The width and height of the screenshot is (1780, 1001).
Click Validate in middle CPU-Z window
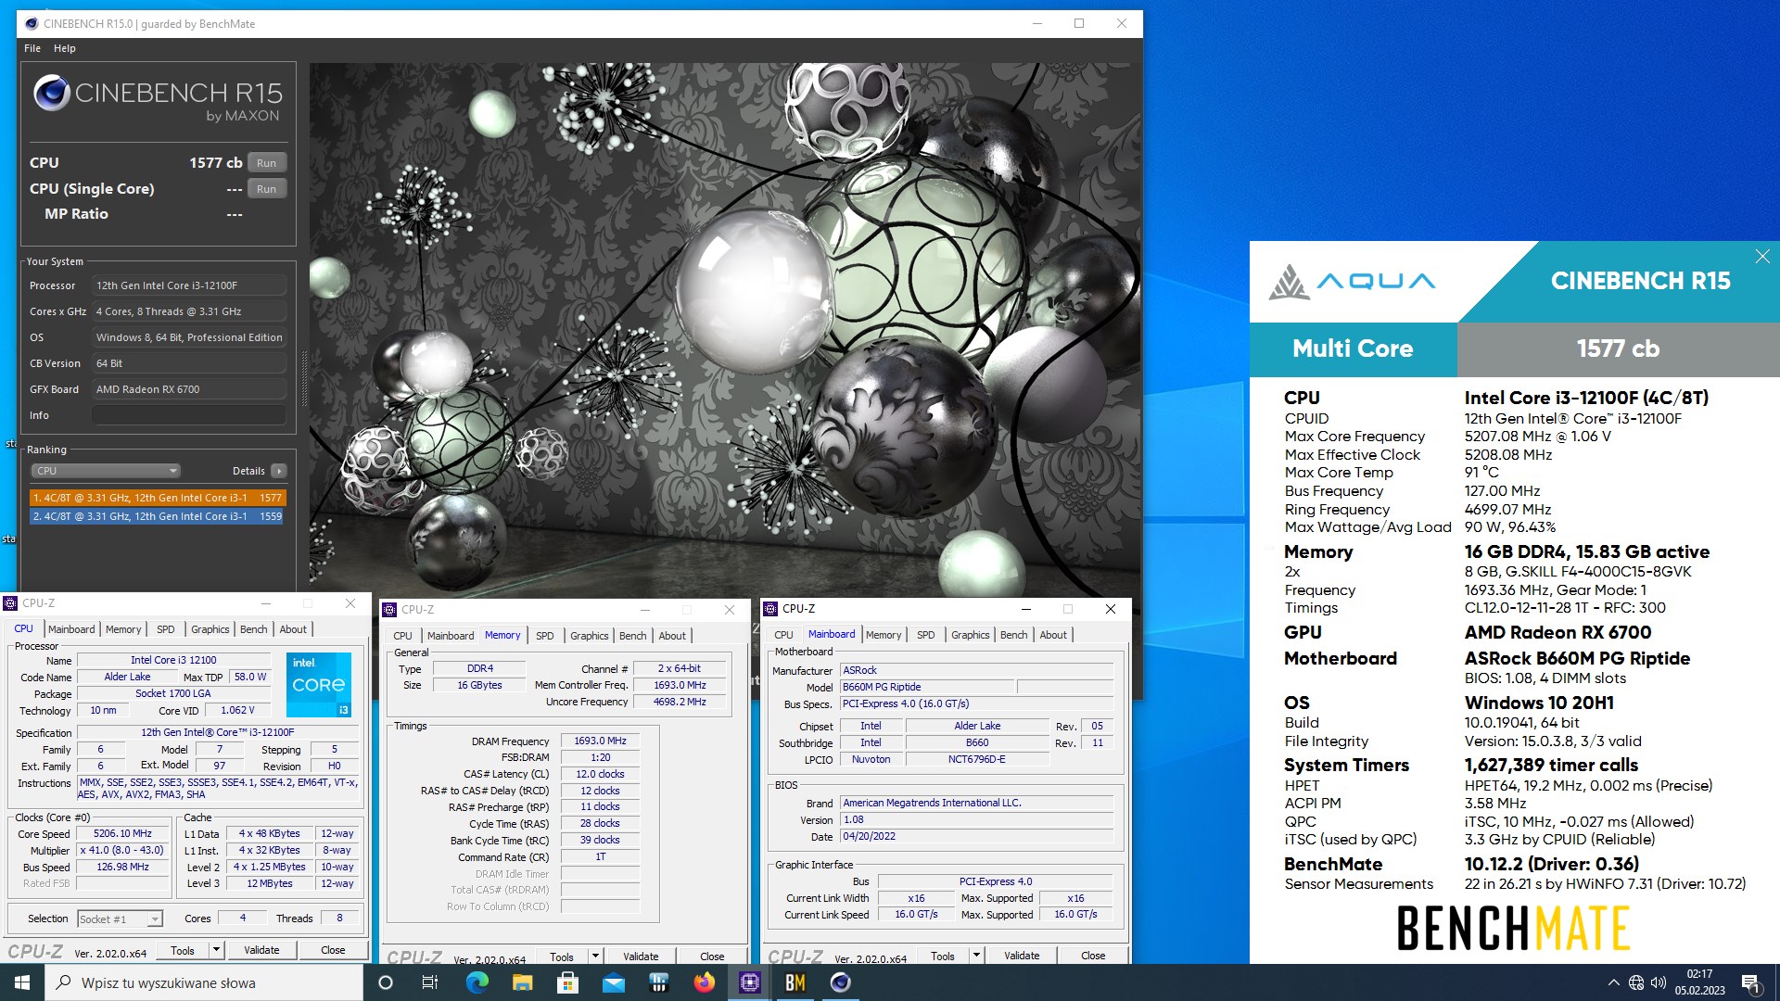[x=641, y=957]
